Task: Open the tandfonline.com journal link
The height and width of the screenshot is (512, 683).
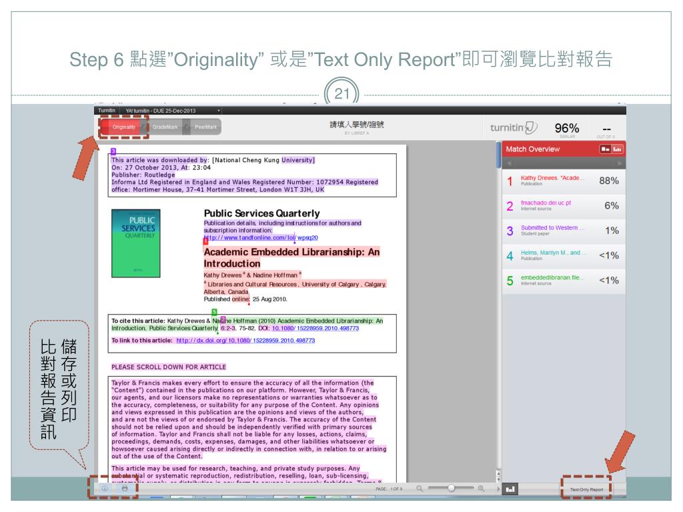Action: tap(261, 238)
